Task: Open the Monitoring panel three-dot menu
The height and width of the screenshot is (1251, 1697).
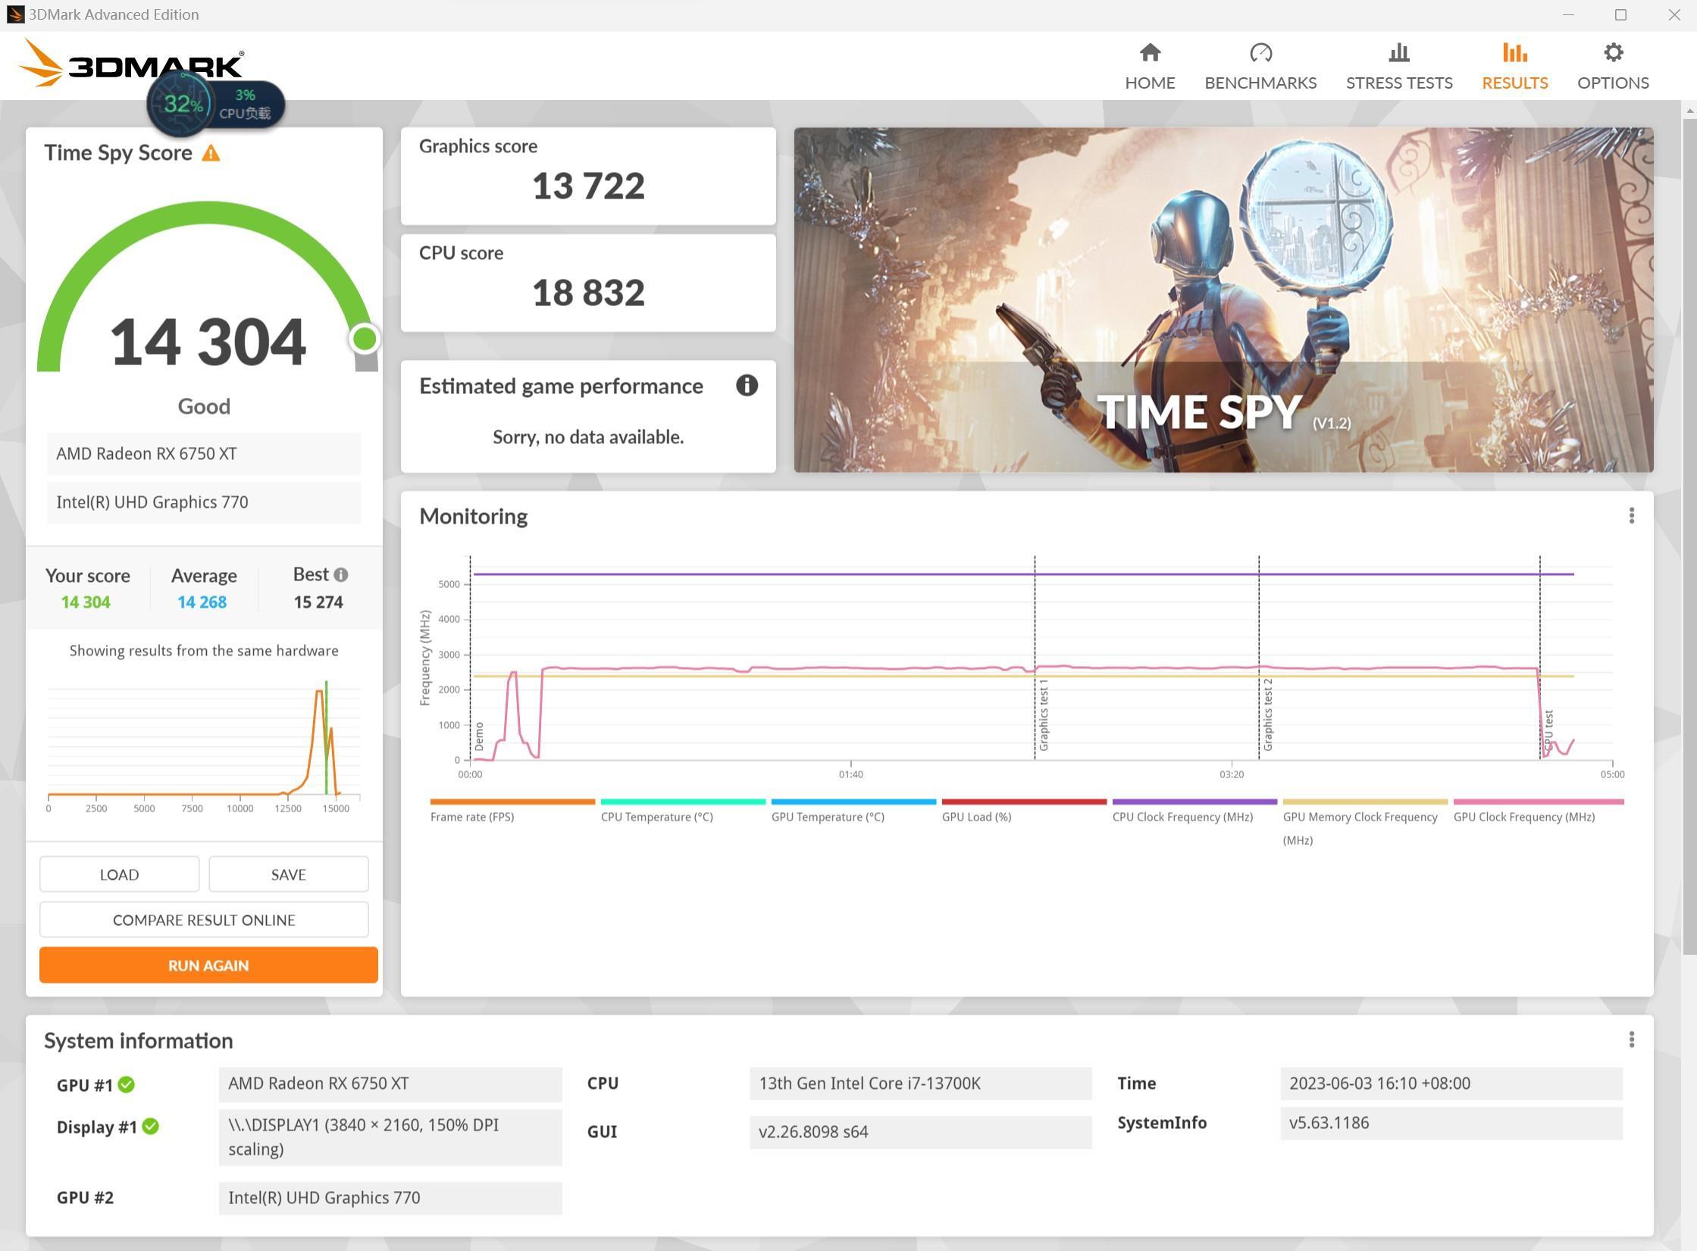Action: (x=1631, y=516)
